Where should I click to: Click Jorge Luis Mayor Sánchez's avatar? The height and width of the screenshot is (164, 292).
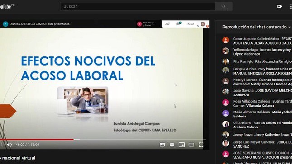225,143
